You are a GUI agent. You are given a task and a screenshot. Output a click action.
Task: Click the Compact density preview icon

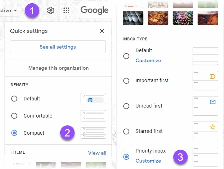click(x=93, y=133)
